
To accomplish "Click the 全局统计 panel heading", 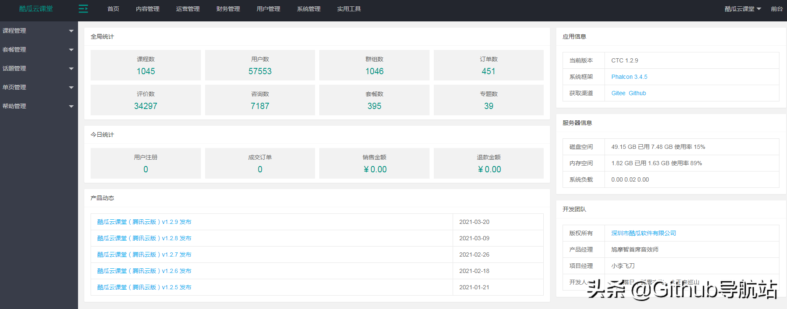I will [102, 36].
